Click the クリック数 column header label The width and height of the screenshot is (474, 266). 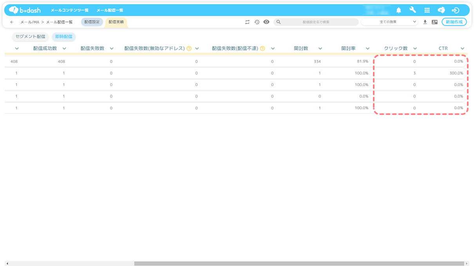tap(396, 49)
